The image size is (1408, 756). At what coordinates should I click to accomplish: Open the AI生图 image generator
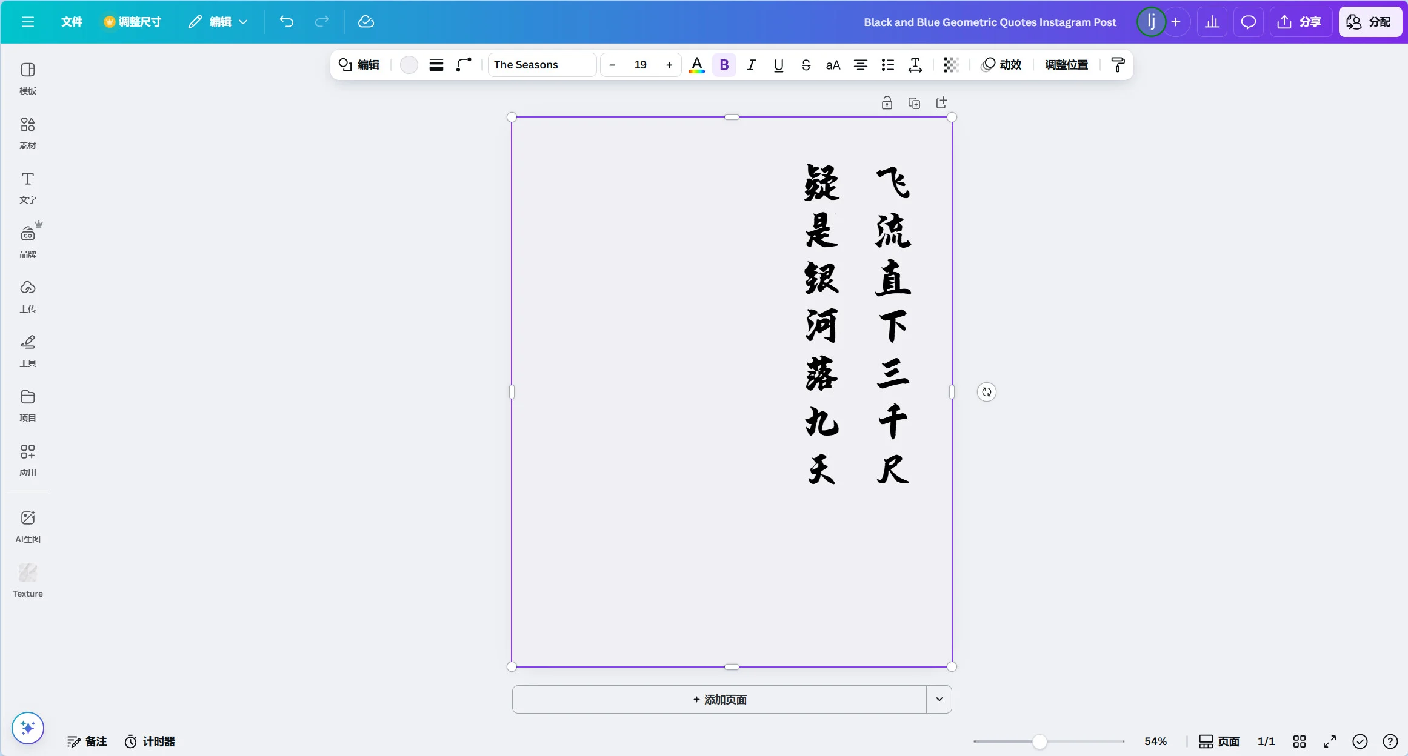coord(28,526)
